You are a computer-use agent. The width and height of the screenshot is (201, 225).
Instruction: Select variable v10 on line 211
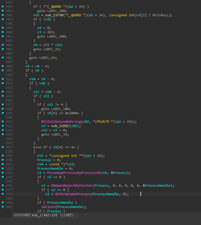[32, 79]
